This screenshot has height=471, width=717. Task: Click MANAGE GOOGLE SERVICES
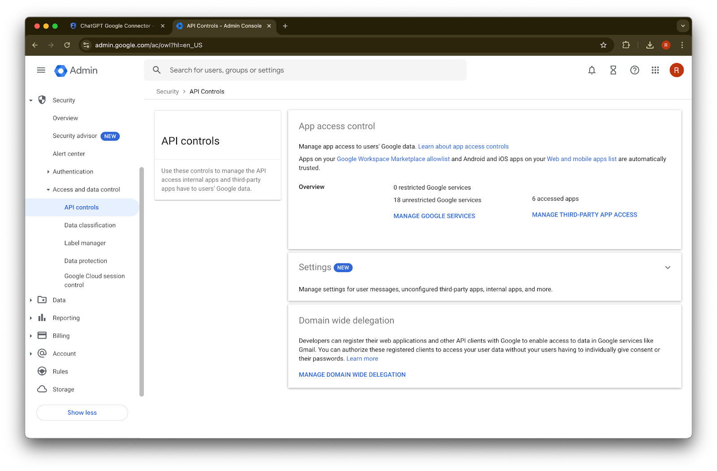(x=434, y=216)
